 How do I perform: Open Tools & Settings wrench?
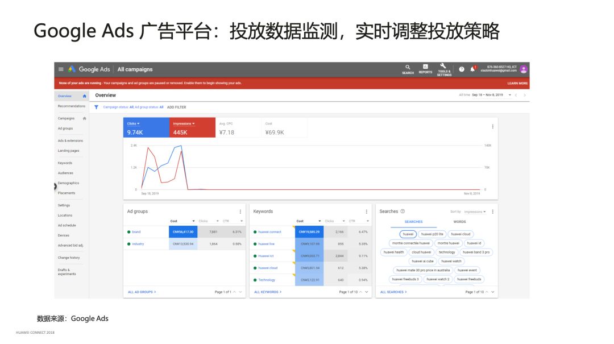click(443, 70)
